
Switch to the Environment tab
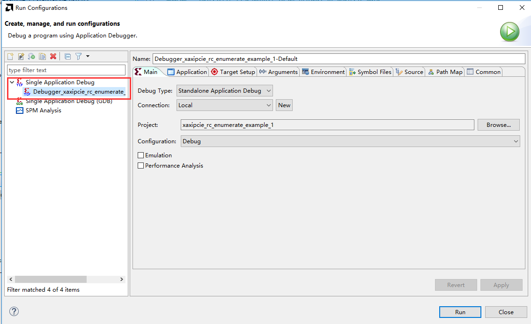point(324,72)
